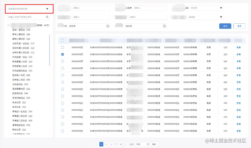The image size is (251, 148).
Task: Open the 请选择场地所属区域 dropdown
Action: (28, 9)
